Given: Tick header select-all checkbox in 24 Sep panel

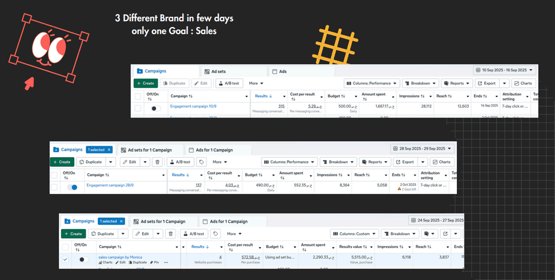Looking at the screenshot, I should [x=66, y=247].
